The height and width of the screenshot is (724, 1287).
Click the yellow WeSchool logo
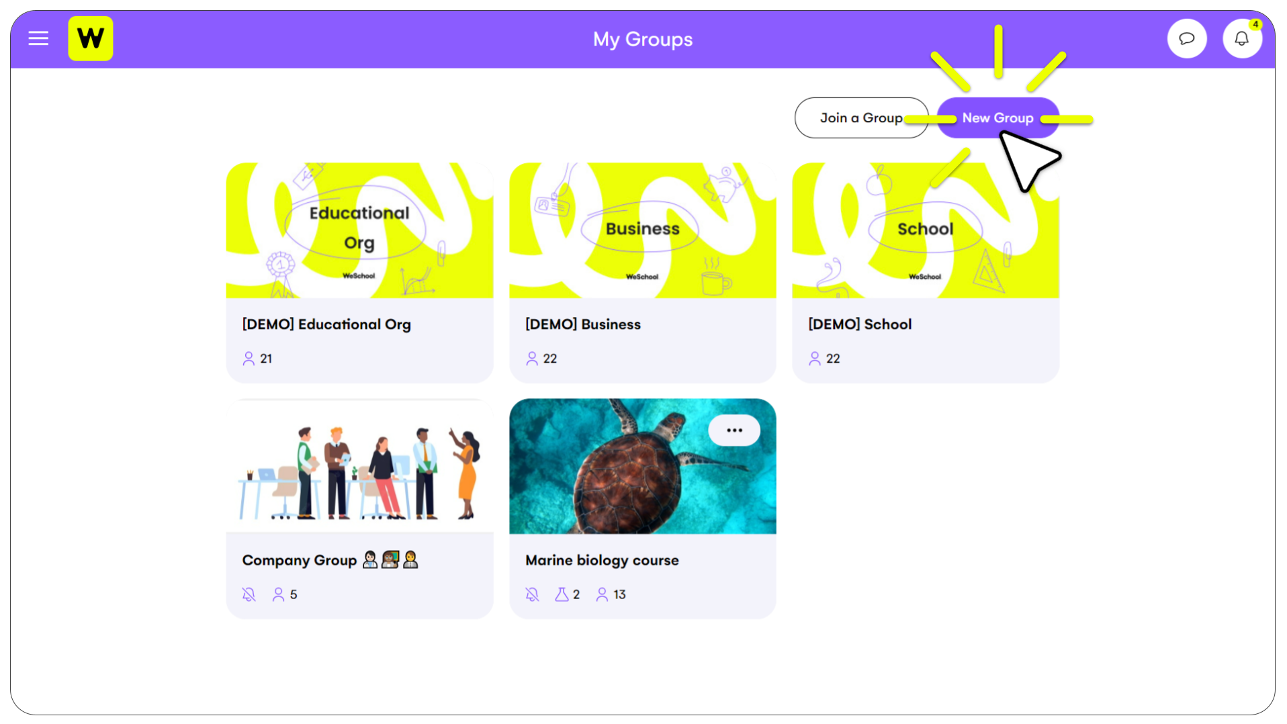click(91, 38)
